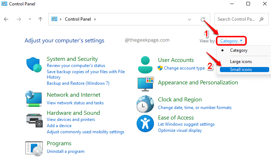Open Appearance and Personalization monitor icon
Image resolution: width=271 pixels, height=159 pixels.
click(146, 84)
